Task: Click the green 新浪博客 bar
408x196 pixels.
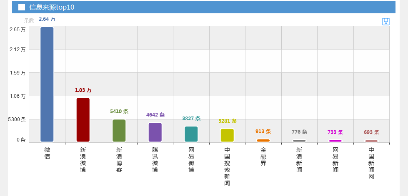Action: pos(119,131)
